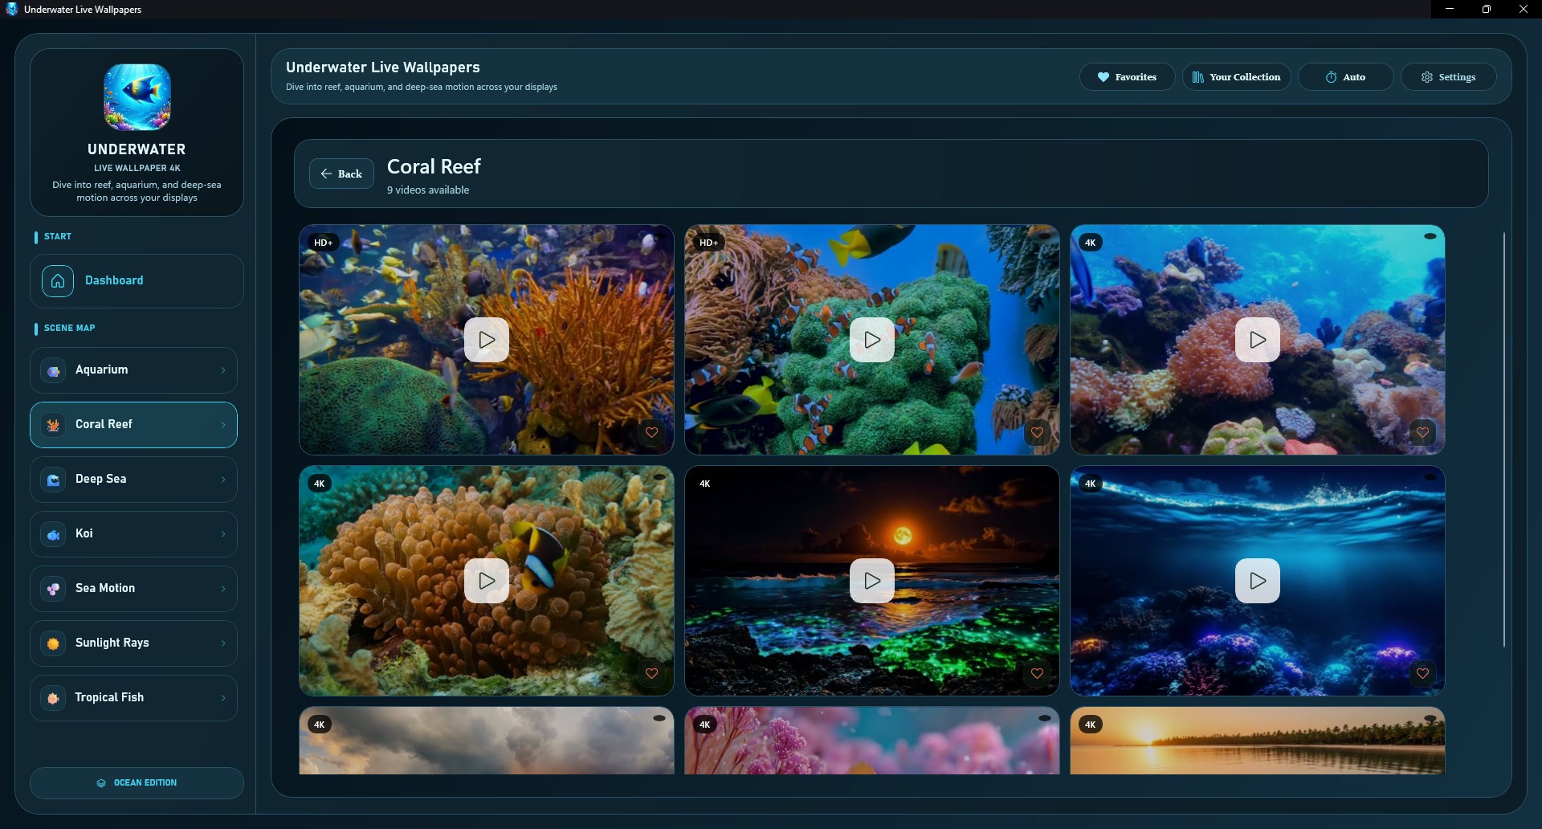
Task: Click the Deep Sea scene icon
Action: pyautogui.click(x=53, y=480)
